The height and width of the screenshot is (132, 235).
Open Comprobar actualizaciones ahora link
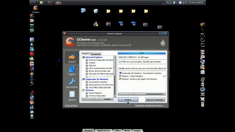pyautogui.click(x=149, y=105)
